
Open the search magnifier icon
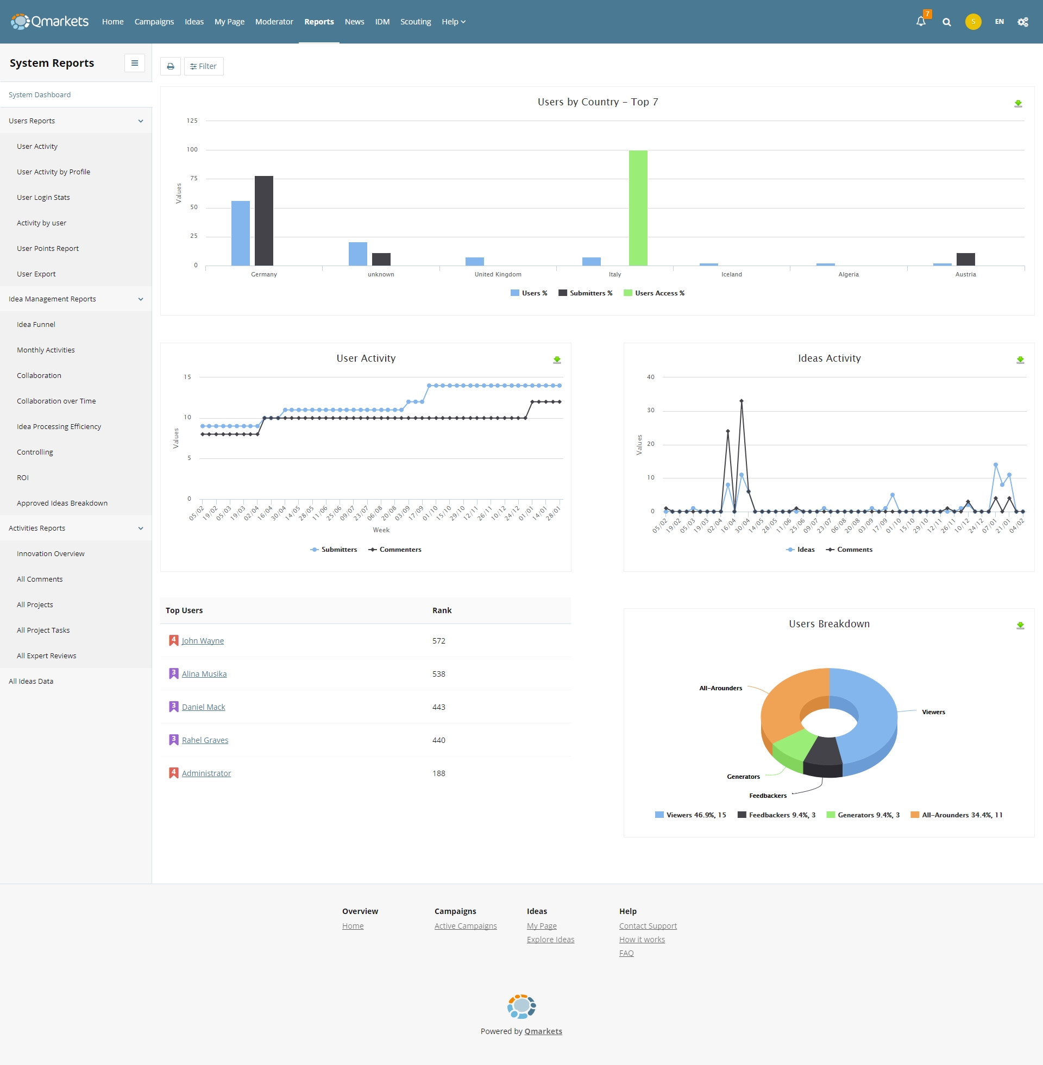[x=947, y=22]
